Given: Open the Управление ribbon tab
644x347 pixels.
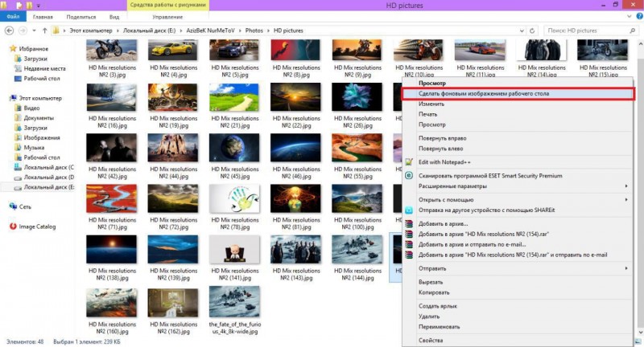Looking at the screenshot, I should point(167,17).
